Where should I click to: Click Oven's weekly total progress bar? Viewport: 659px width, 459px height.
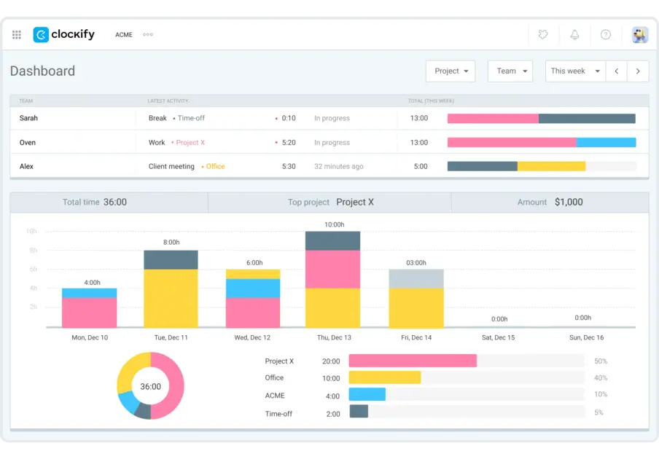[542, 142]
